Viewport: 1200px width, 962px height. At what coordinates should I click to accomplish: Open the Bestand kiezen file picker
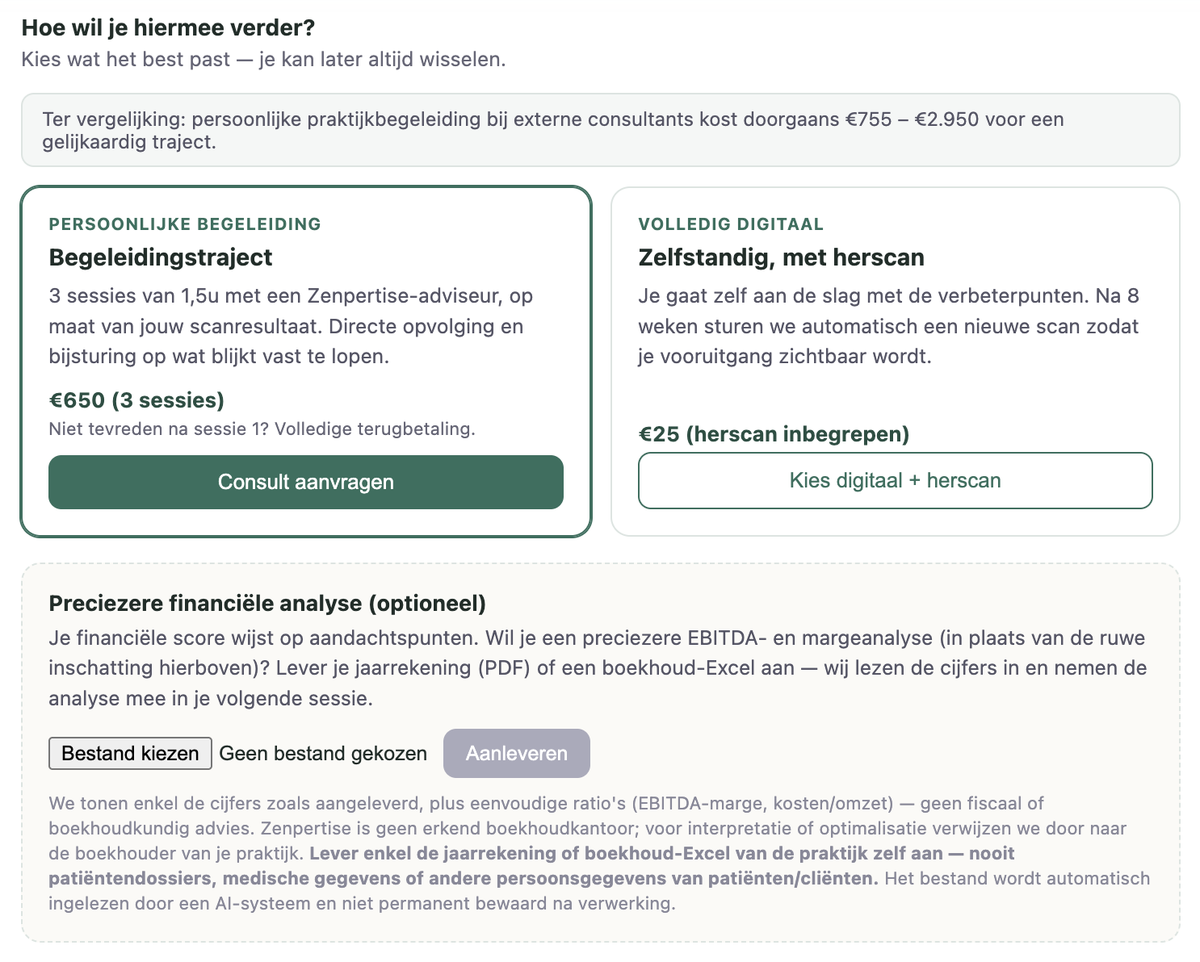point(130,753)
